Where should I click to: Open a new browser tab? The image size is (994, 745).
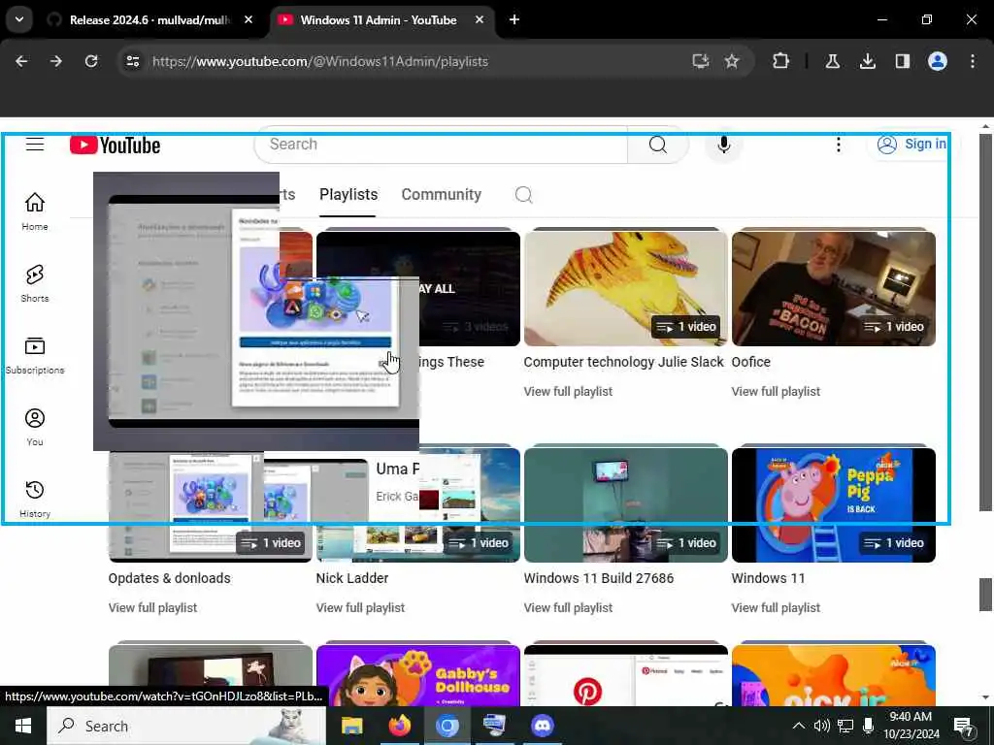pyautogui.click(x=514, y=20)
